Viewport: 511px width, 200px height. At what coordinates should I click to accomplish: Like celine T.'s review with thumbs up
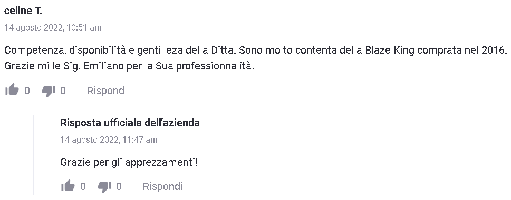click(x=12, y=91)
